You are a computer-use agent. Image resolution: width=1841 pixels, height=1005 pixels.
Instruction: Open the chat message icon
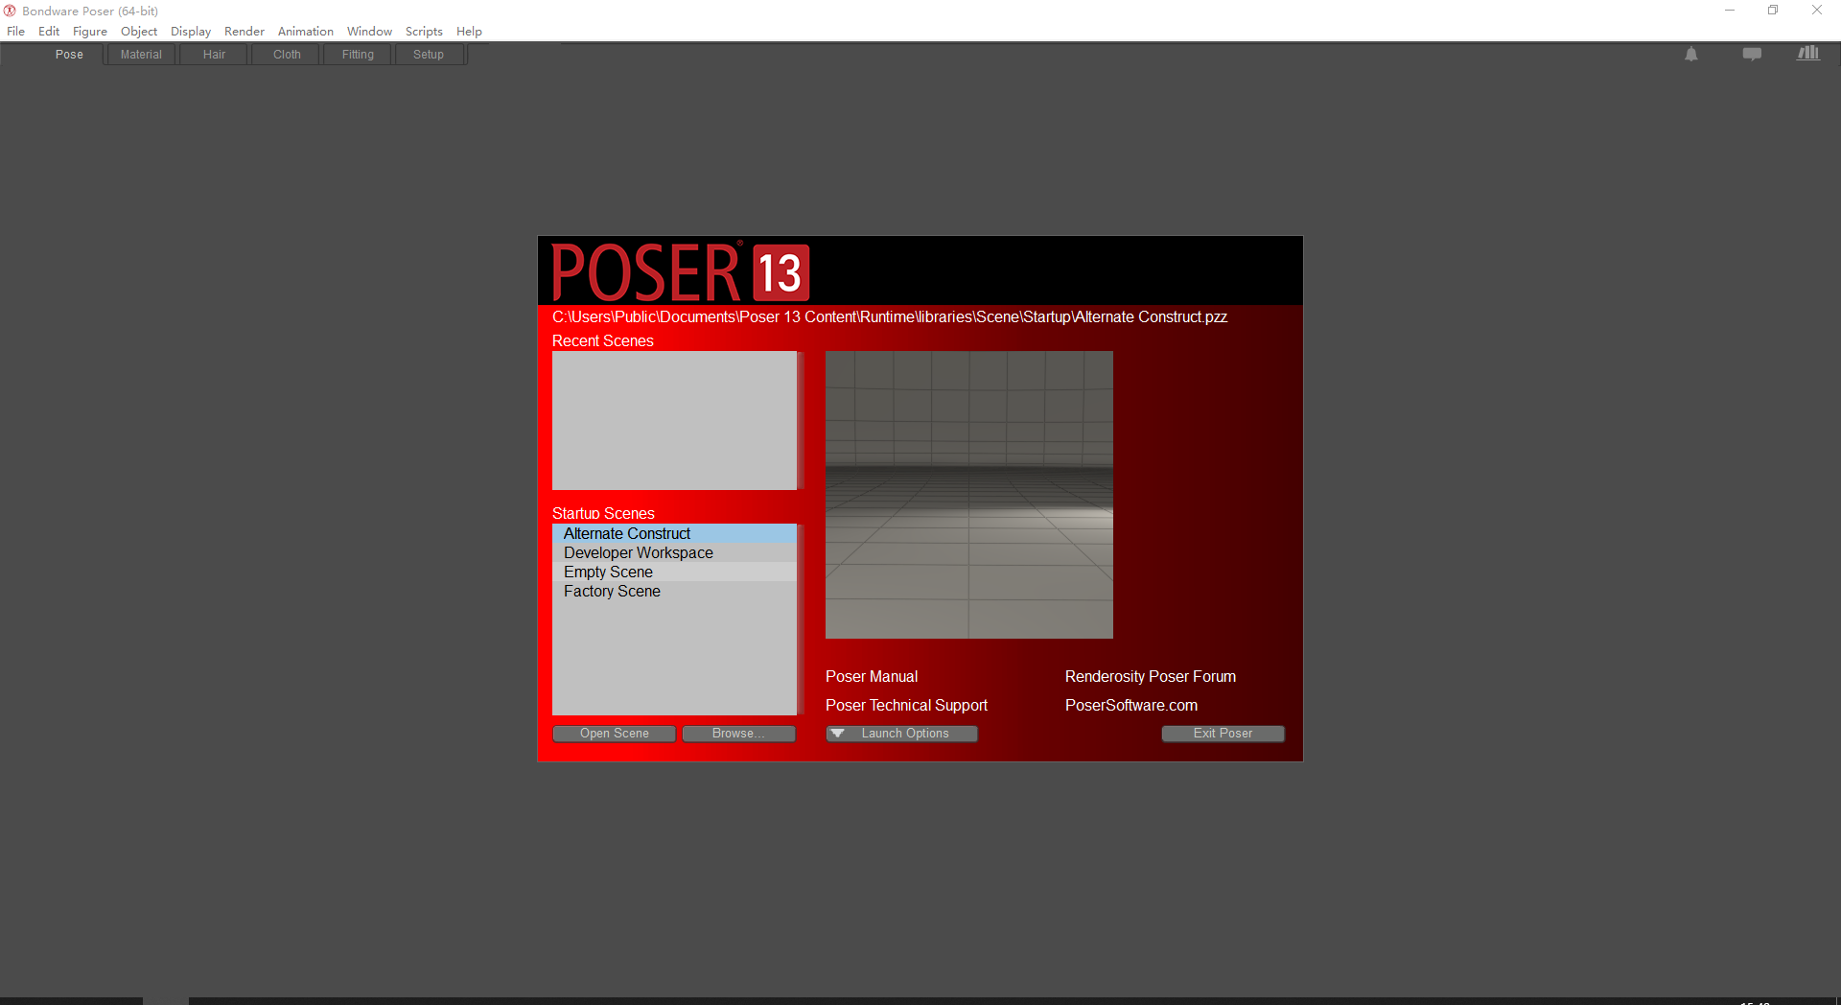coord(1752,54)
